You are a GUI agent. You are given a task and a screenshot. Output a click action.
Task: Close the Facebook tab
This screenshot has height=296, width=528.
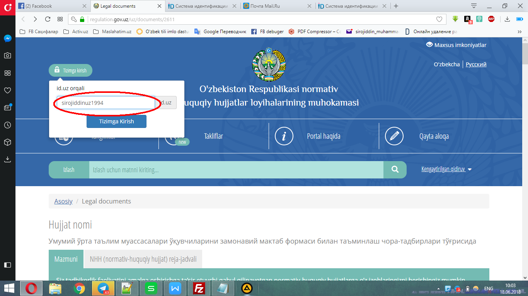84,6
